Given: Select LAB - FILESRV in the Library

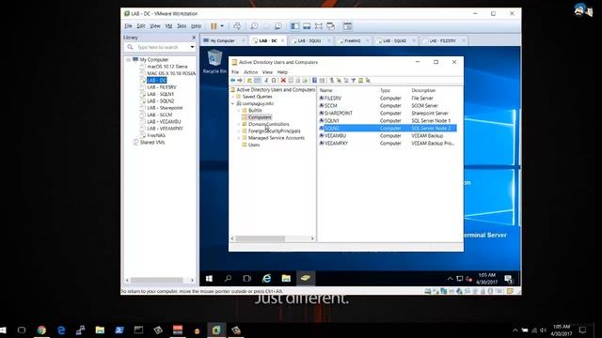Looking at the screenshot, I should (162, 87).
